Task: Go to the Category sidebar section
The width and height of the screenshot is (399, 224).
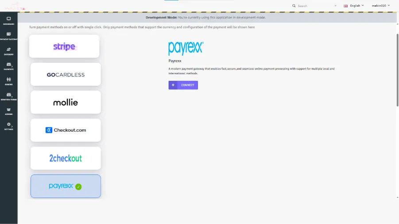Action: coord(9,51)
